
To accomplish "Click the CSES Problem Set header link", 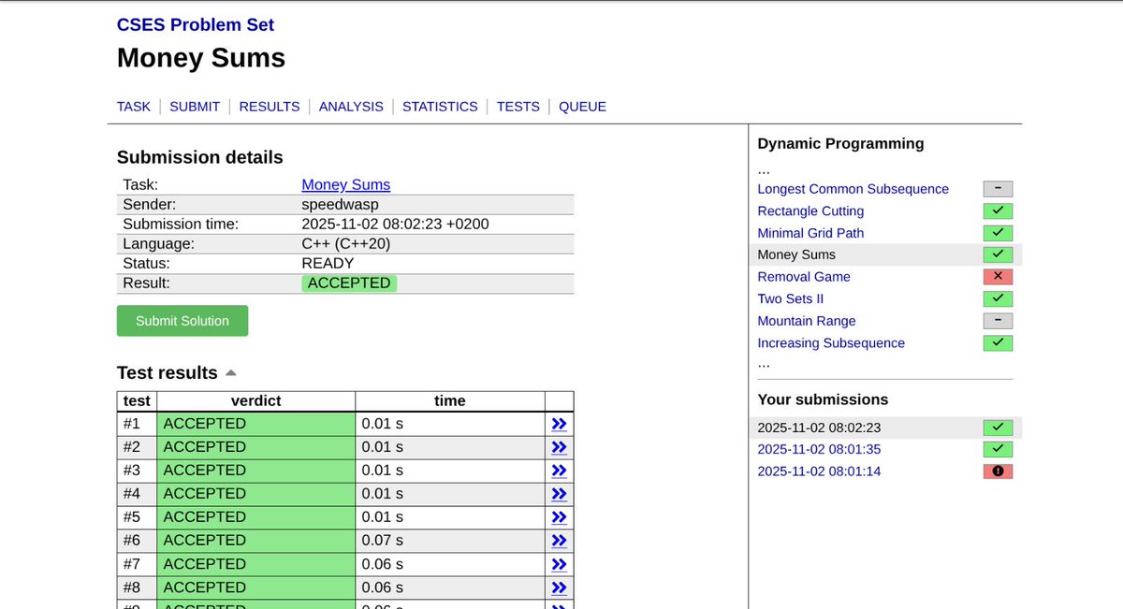I will [x=196, y=25].
